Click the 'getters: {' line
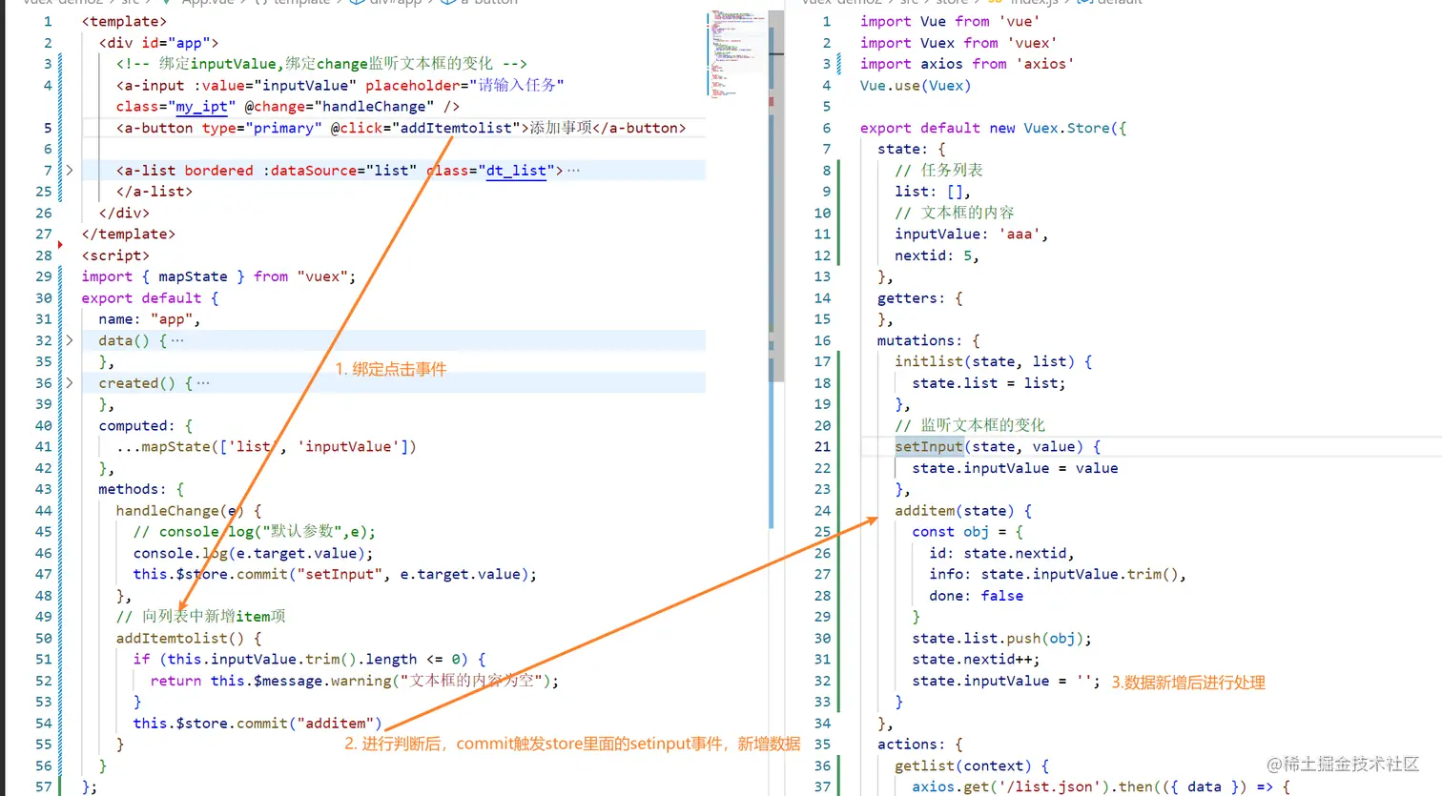1442x796 pixels. pos(920,298)
